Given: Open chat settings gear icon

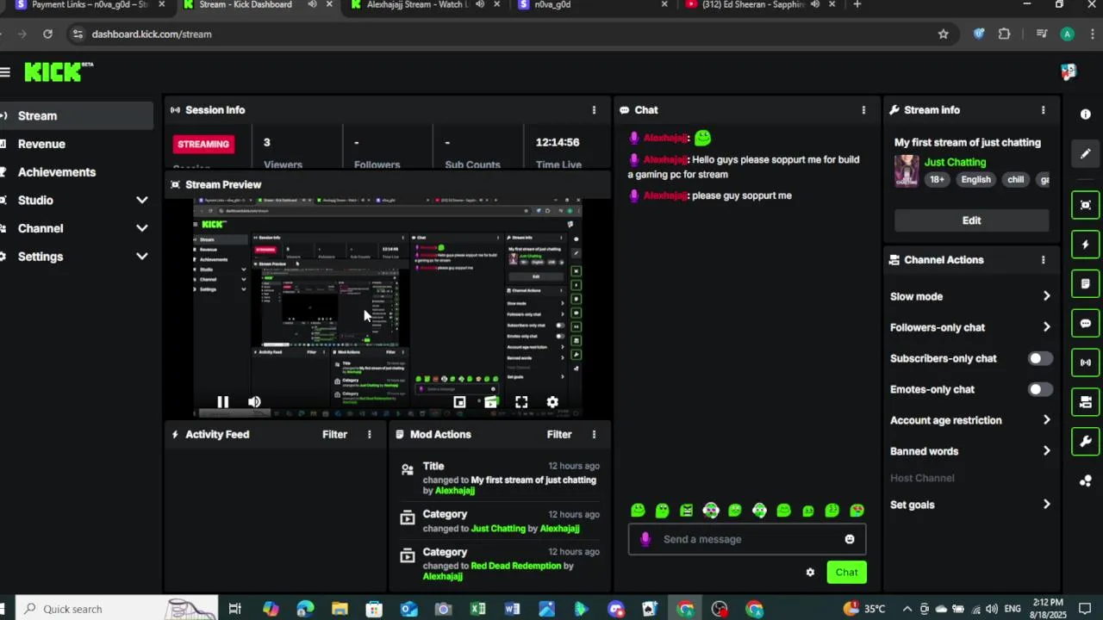Looking at the screenshot, I should pos(810,573).
